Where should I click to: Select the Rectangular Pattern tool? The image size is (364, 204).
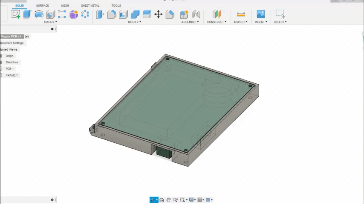pos(62,14)
